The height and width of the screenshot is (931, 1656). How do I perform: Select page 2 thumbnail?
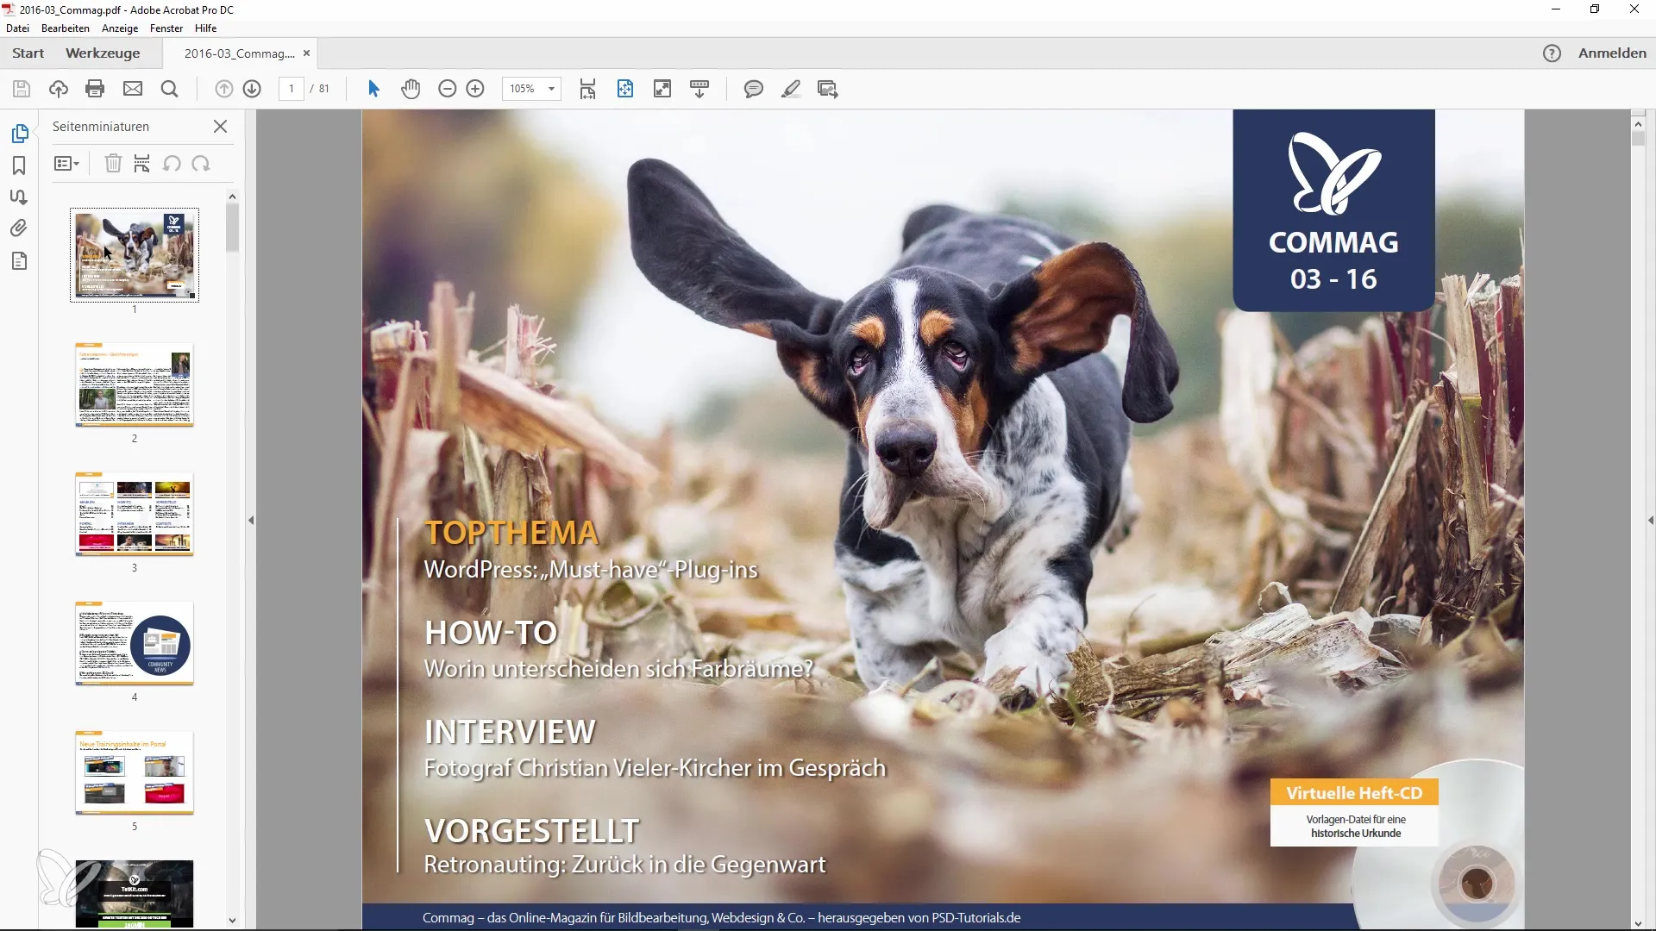(135, 384)
